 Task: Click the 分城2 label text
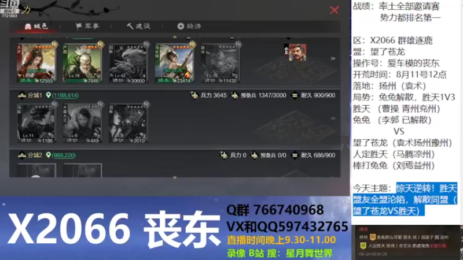tap(35, 155)
